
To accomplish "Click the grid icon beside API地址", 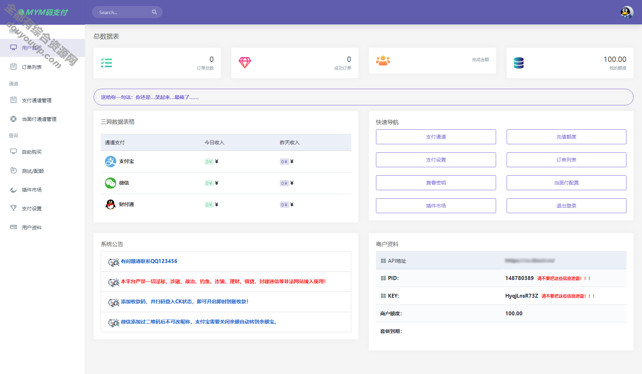I will (383, 261).
